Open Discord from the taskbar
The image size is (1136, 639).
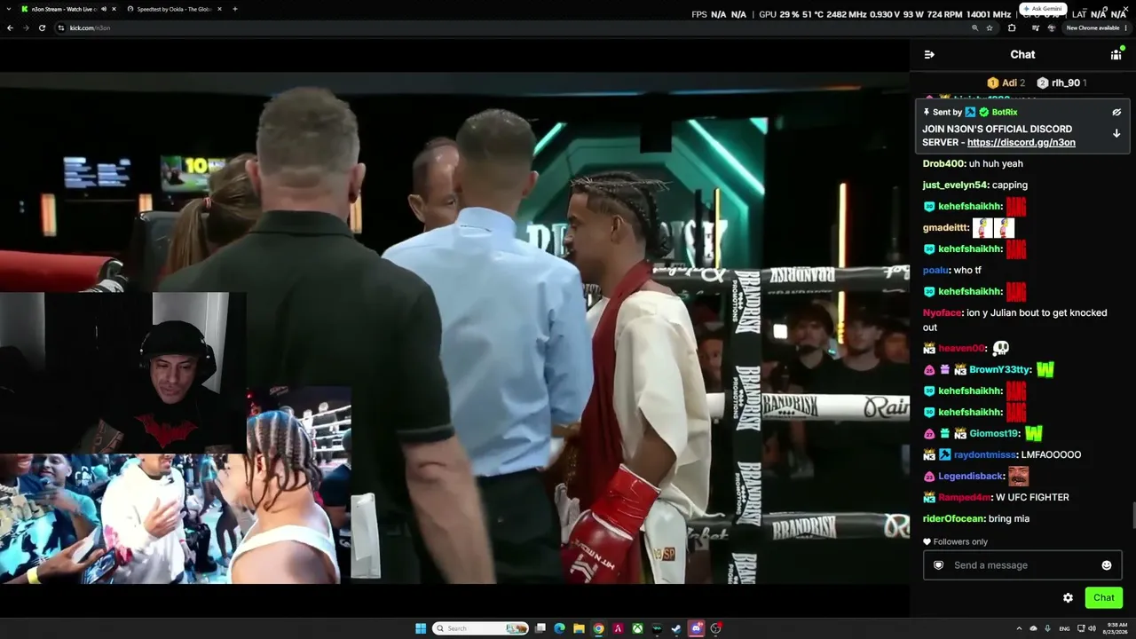point(696,628)
